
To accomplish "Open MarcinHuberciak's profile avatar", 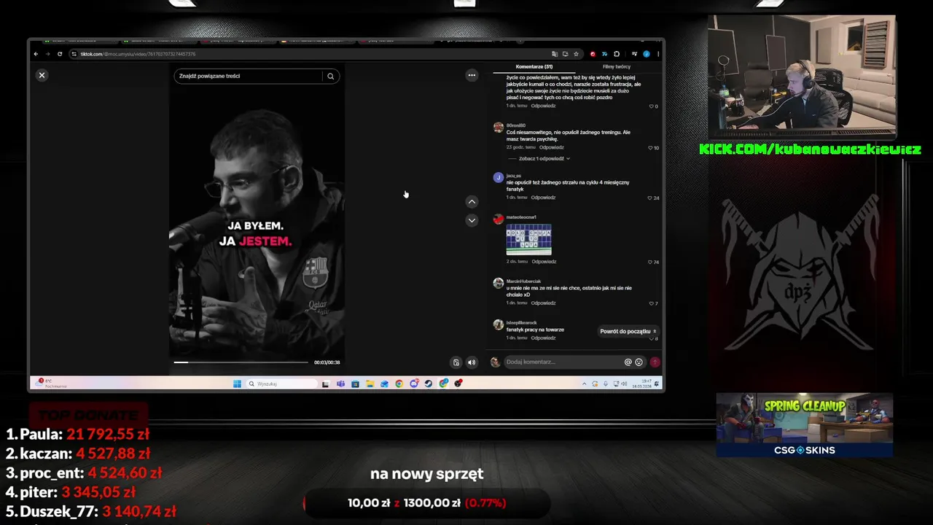I will [x=498, y=283].
